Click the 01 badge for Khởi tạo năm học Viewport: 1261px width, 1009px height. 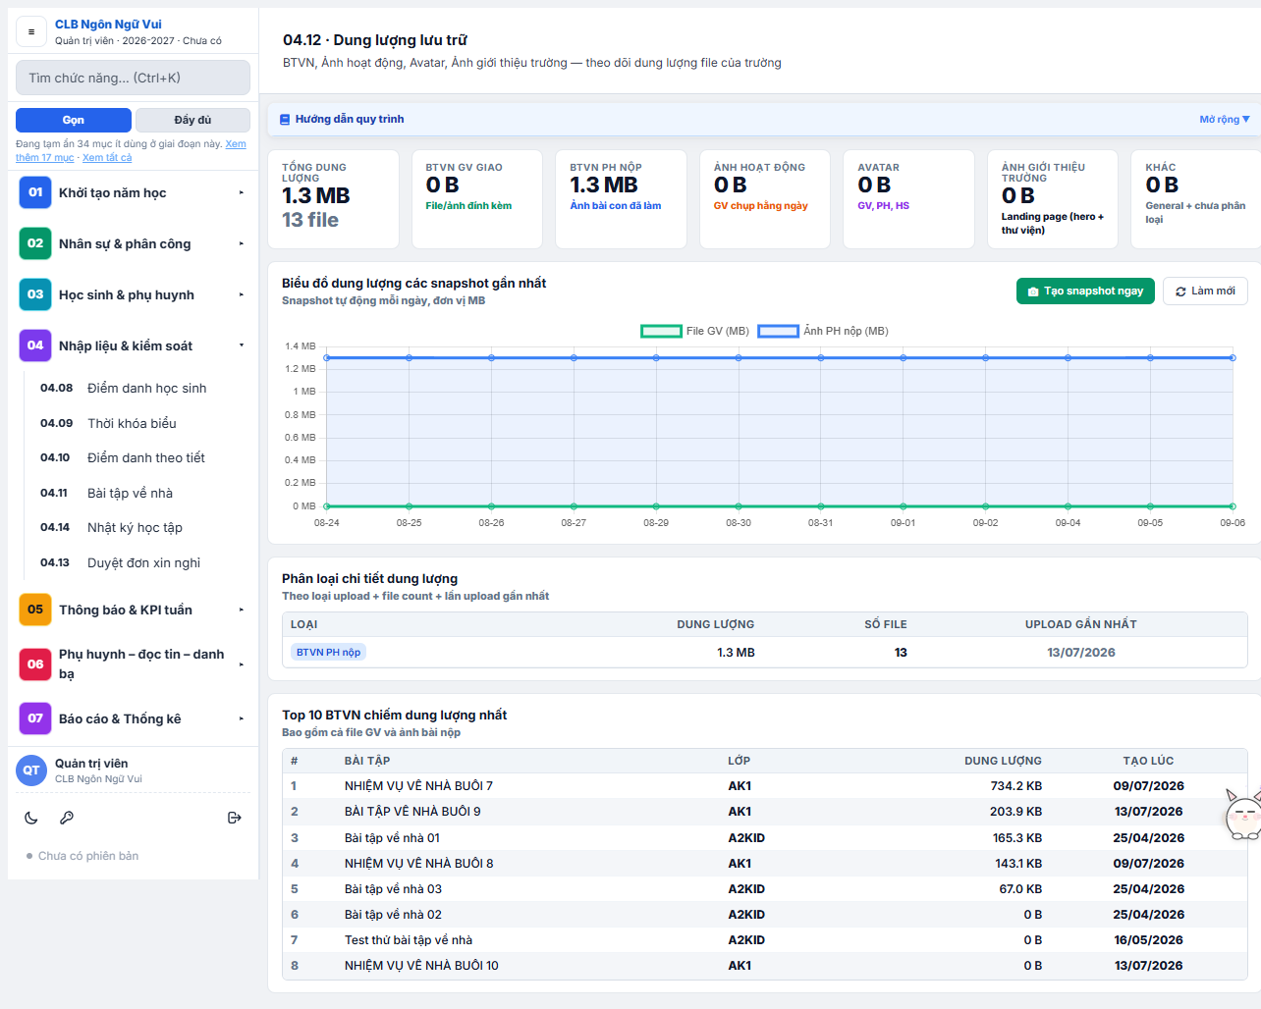click(x=35, y=192)
